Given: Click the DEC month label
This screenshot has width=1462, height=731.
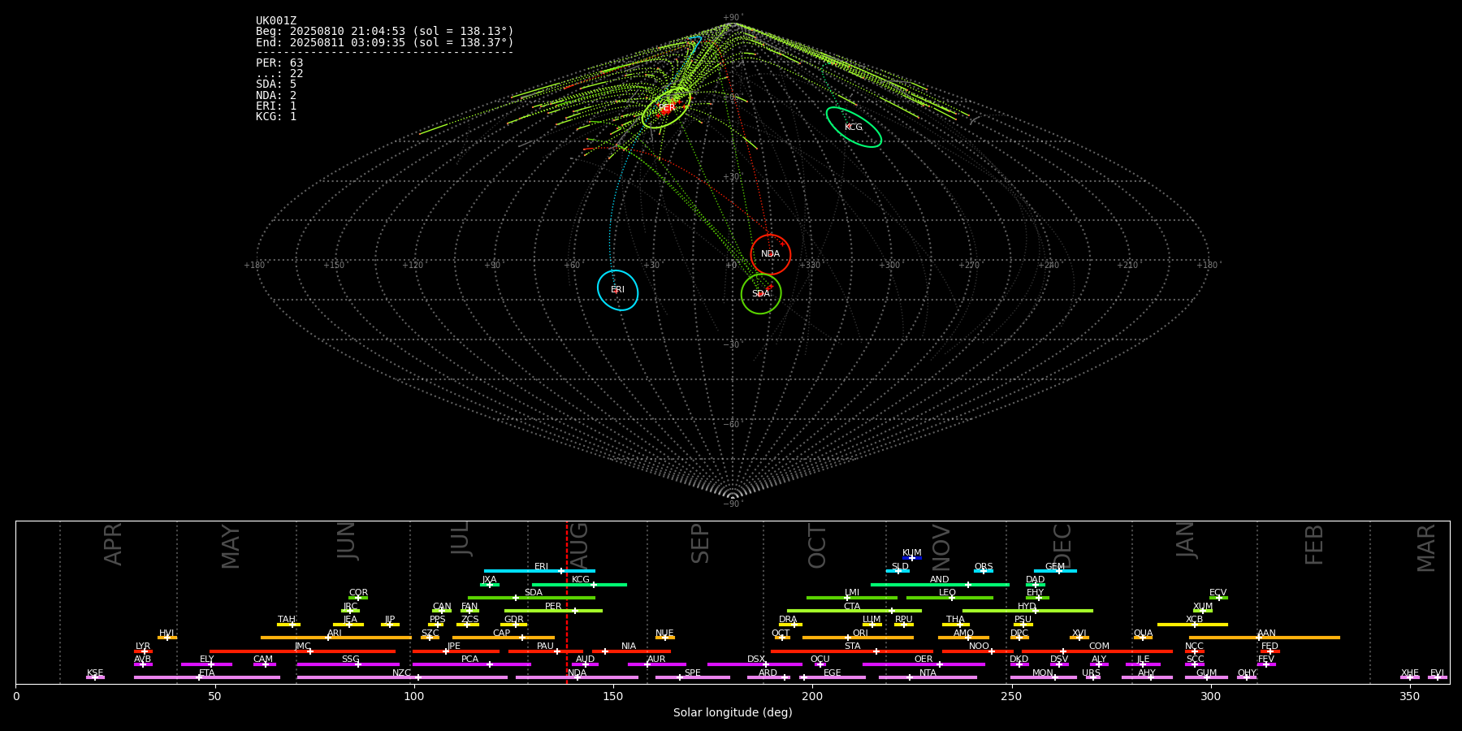Looking at the screenshot, I should (1062, 547).
